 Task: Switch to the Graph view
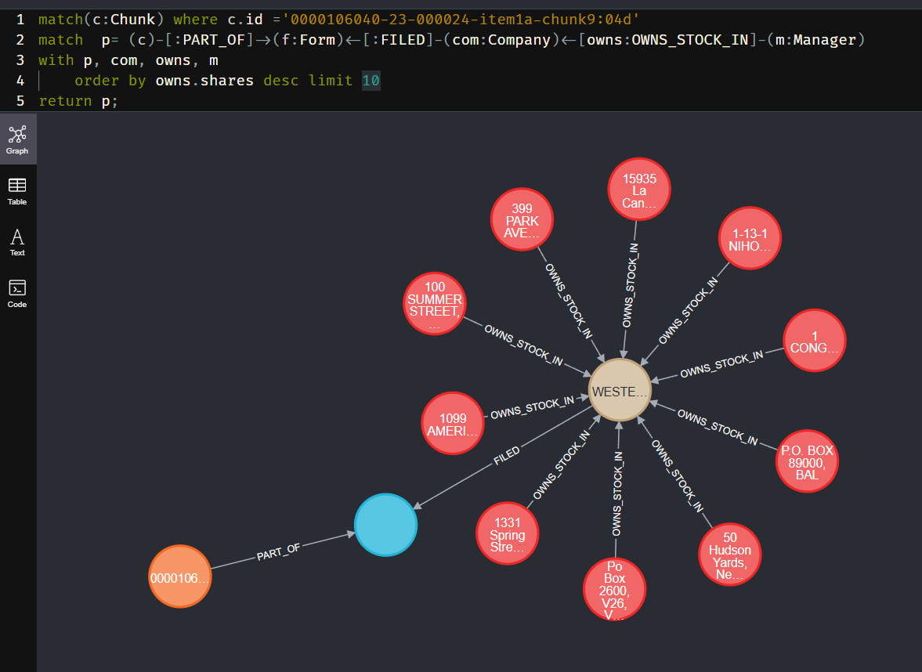click(17, 139)
